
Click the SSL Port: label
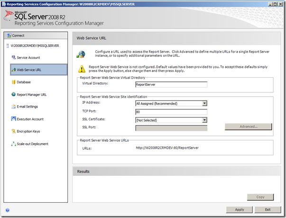[89, 127]
